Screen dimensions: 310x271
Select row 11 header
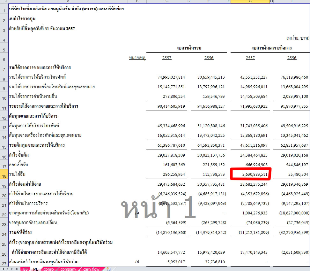(x=4, y=106)
